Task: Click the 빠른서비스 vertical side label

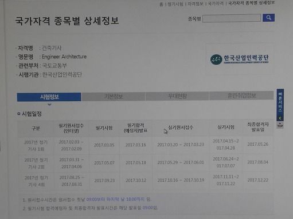Action: coord(280,102)
